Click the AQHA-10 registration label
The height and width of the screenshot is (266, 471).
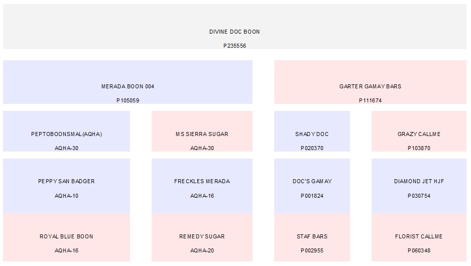66,196
